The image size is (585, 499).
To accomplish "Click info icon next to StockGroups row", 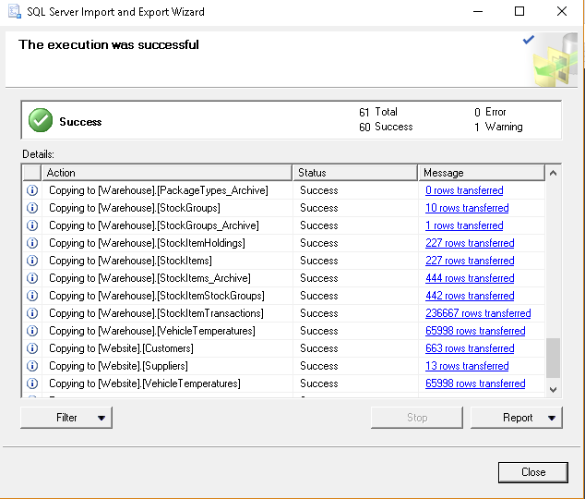I will click(x=31, y=208).
